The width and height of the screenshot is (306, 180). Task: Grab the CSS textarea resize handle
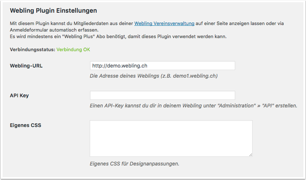tap(250, 155)
